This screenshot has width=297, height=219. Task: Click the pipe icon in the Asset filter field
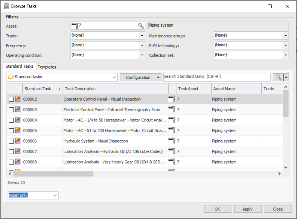[x=74, y=26]
